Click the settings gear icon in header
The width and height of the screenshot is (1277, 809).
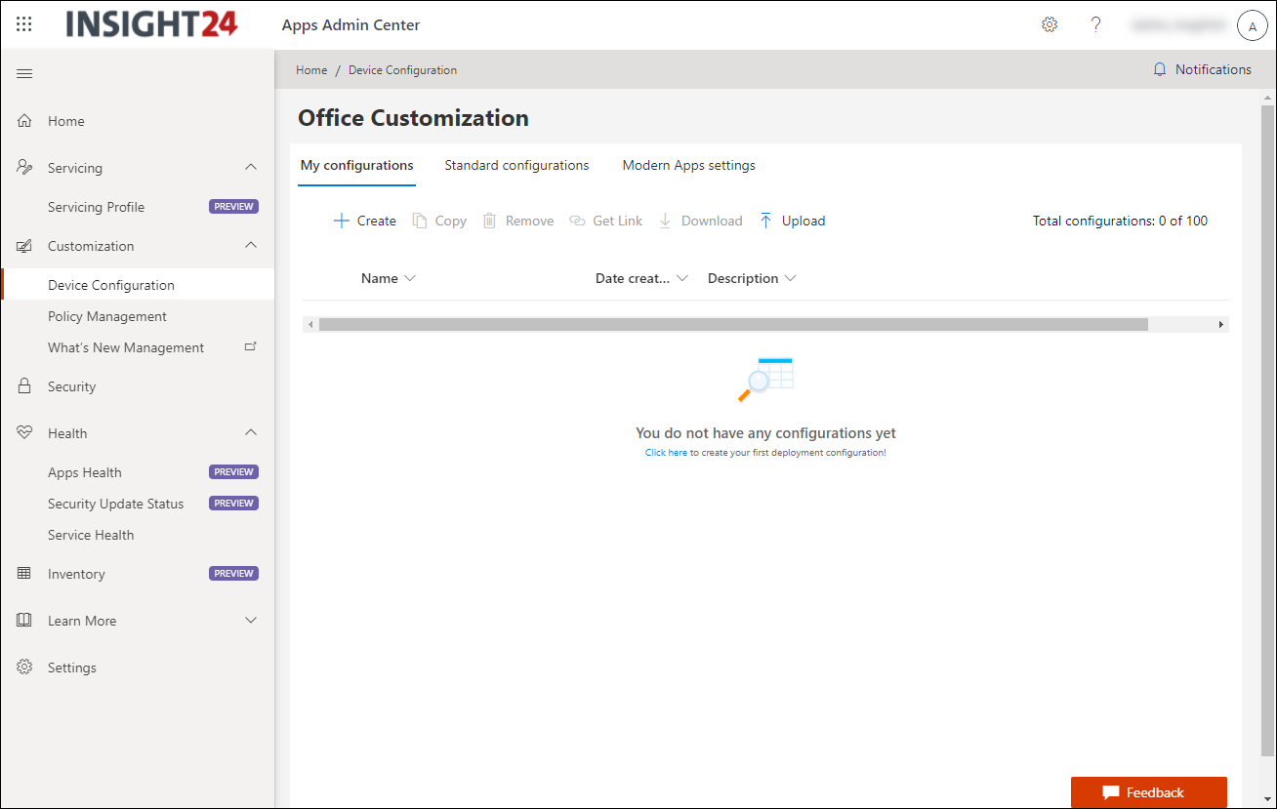pyautogui.click(x=1050, y=24)
